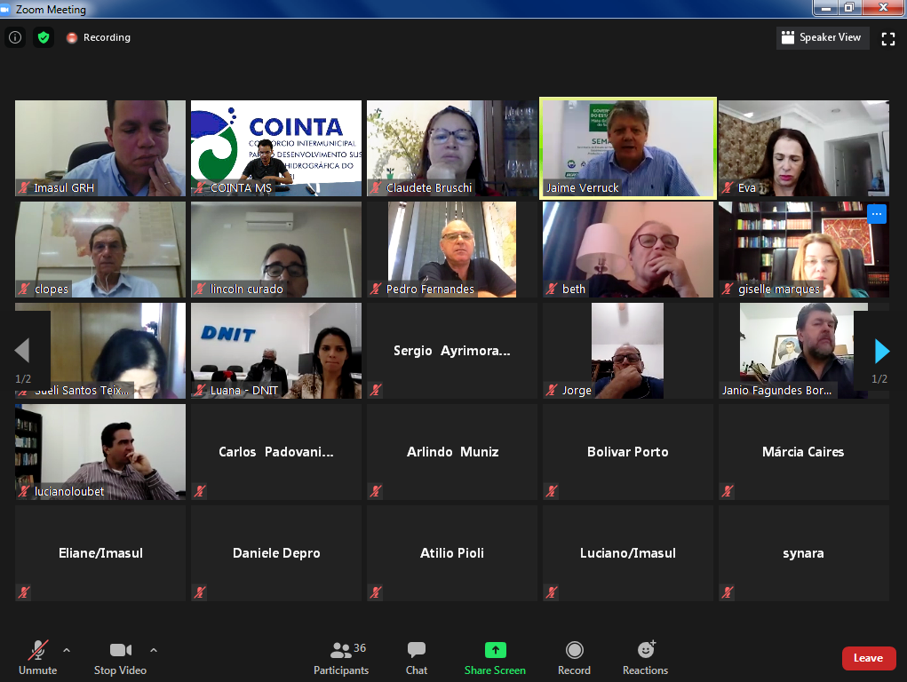
Task: Switch to Speaker View
Action: tap(821, 37)
